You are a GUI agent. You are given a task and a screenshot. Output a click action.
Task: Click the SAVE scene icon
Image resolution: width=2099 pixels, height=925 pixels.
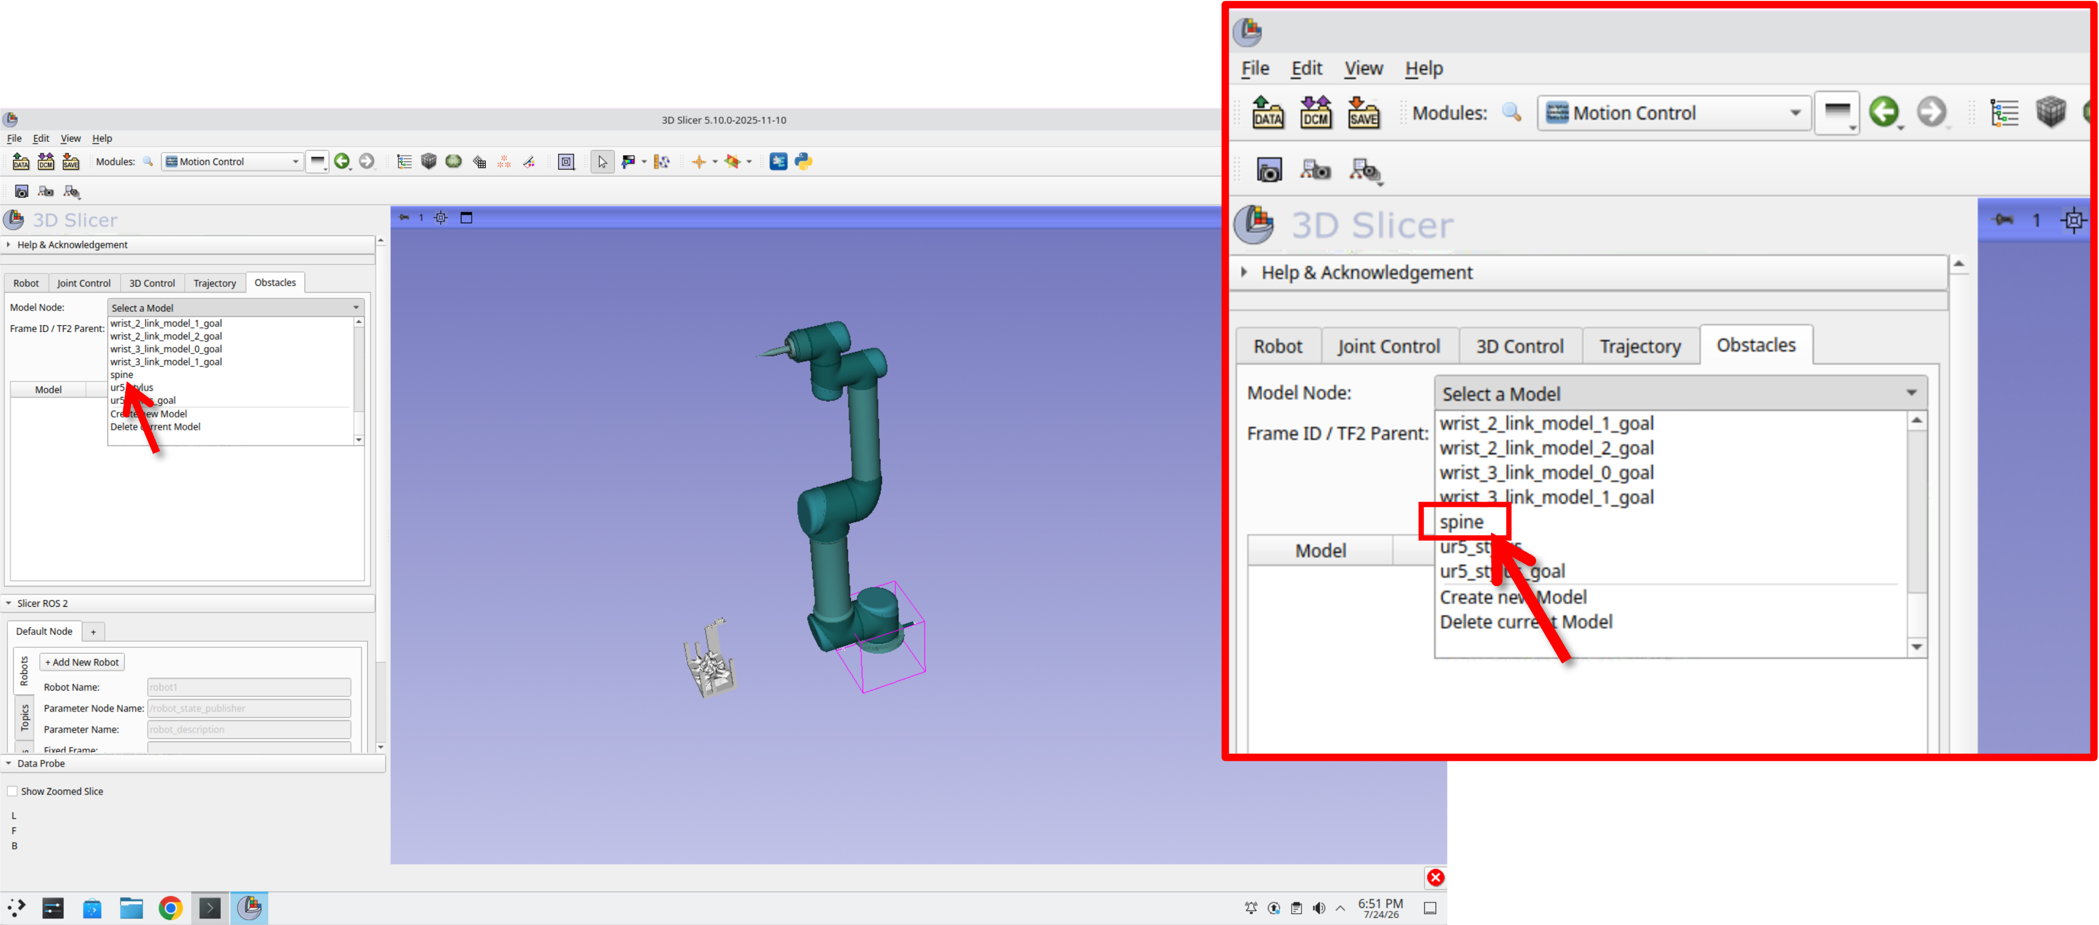coord(71,162)
